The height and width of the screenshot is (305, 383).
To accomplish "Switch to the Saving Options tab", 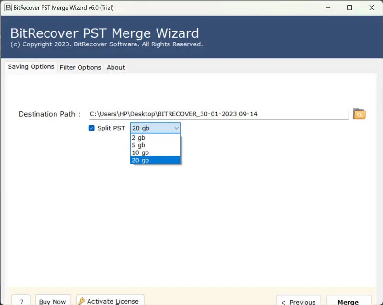I will [31, 67].
